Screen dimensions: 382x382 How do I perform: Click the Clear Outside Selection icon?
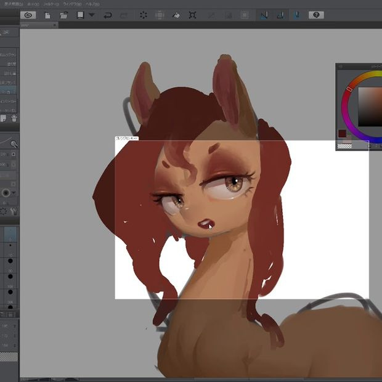point(160,15)
